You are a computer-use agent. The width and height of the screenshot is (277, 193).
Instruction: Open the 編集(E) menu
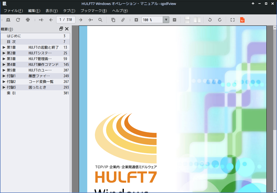tap(34, 11)
